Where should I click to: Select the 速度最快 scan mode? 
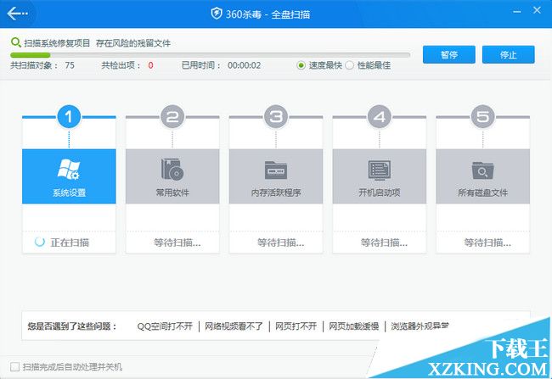(301, 65)
